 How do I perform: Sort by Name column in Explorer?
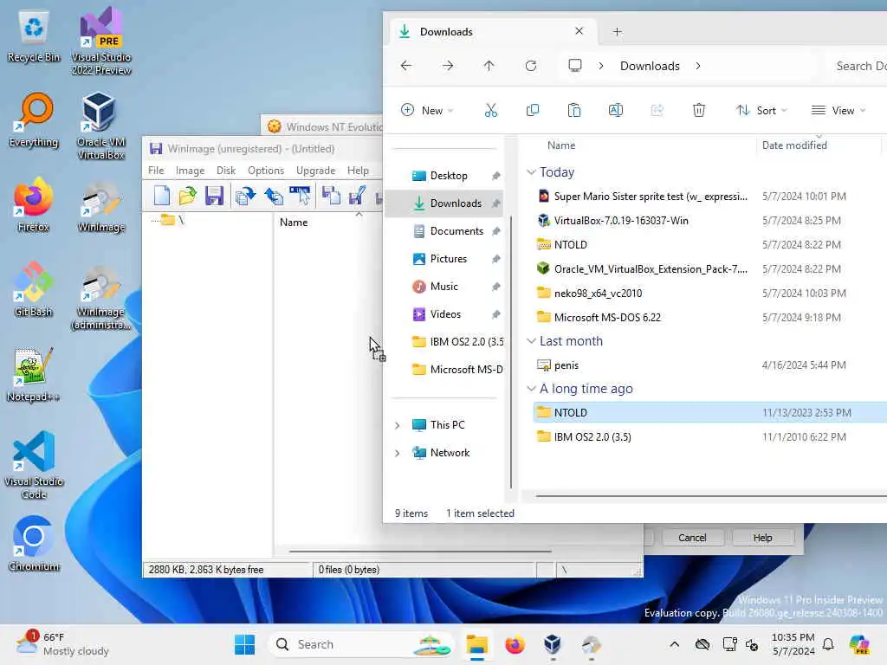638,145
